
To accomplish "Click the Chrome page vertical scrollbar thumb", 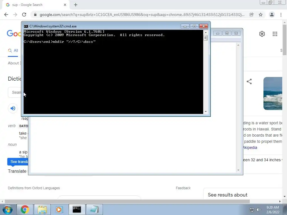I will 284,40.
